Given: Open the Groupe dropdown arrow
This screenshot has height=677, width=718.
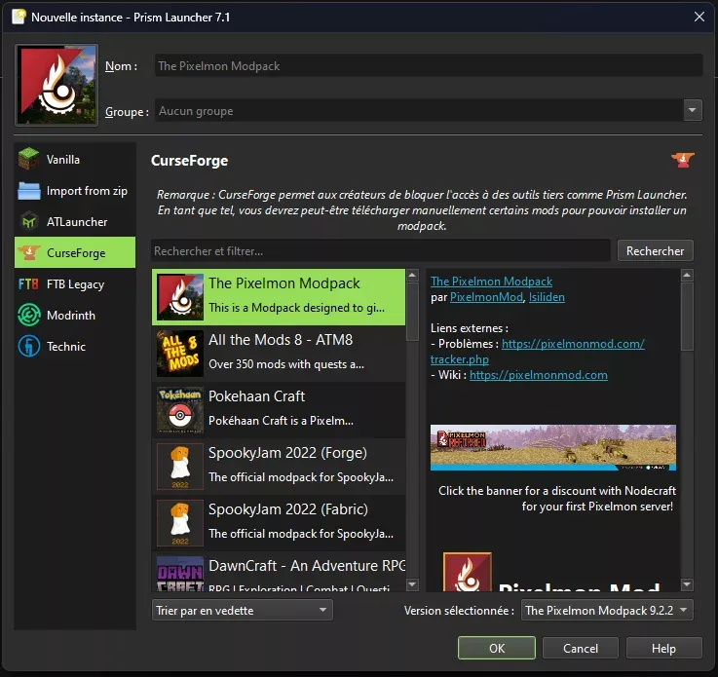Looking at the screenshot, I should [693, 110].
